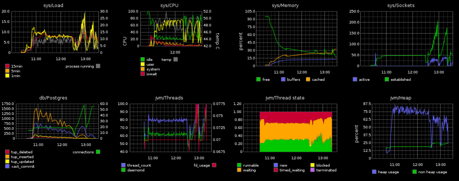Click the green established legend swatch
Image resolution: width=459 pixels, height=181 pixels.
[x=387, y=79]
